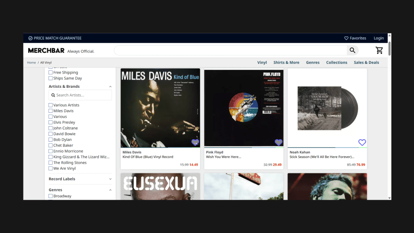Open the Vinyl navigation menu
Image resolution: width=414 pixels, height=233 pixels.
[262, 63]
